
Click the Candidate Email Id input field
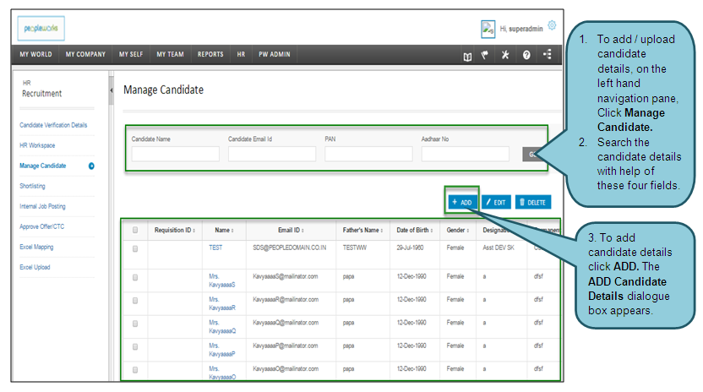point(272,154)
